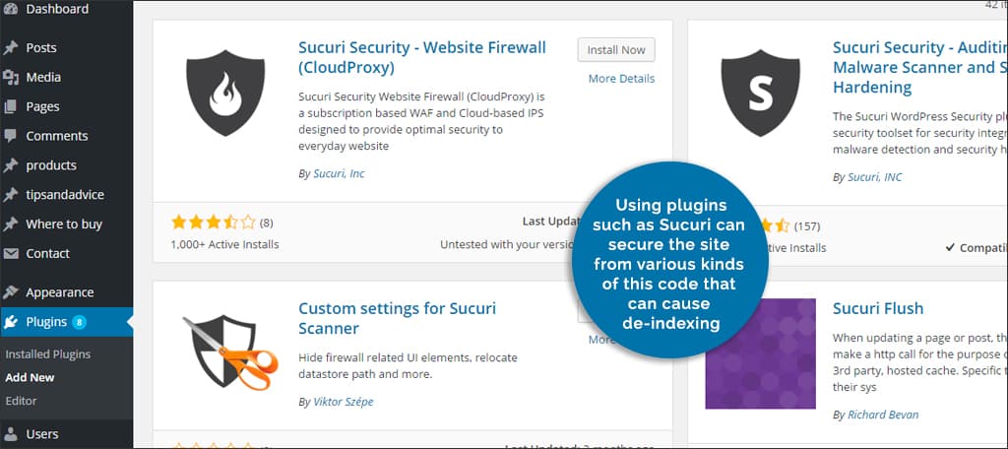Click the Contact envelope icon
The height and width of the screenshot is (449, 1008).
click(x=10, y=253)
